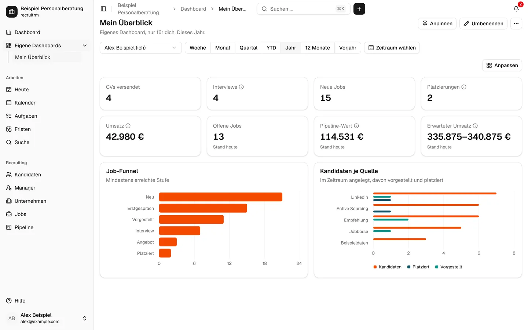Click the Pipeline-Wert info icon
Screen dimensions: 528x330
(356, 126)
